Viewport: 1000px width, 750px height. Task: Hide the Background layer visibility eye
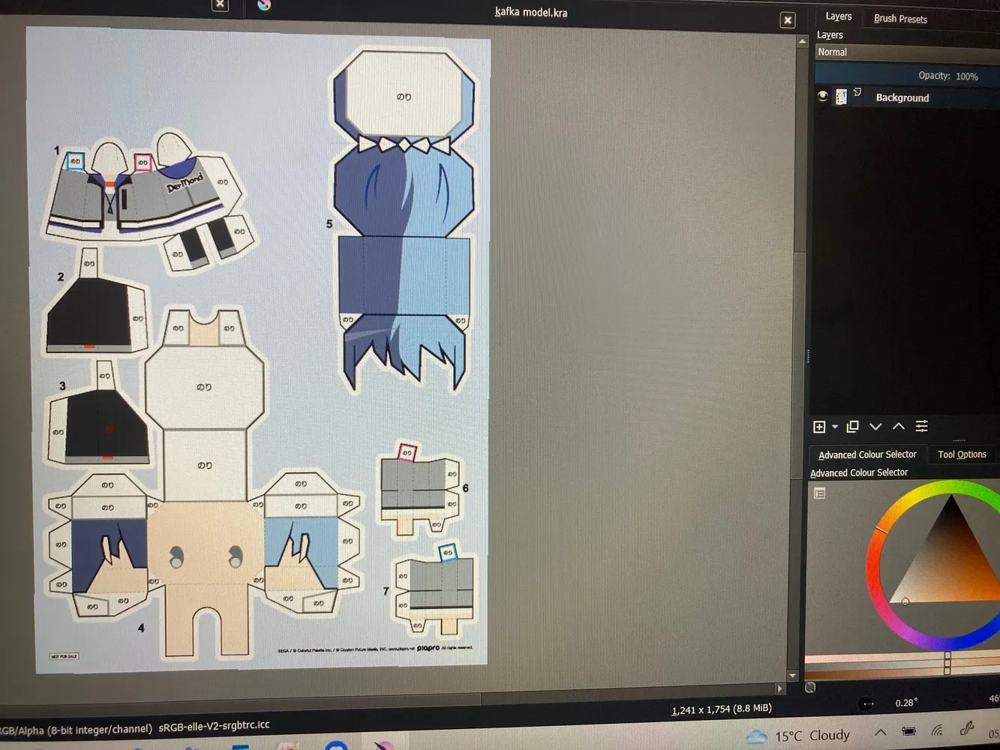(x=822, y=96)
